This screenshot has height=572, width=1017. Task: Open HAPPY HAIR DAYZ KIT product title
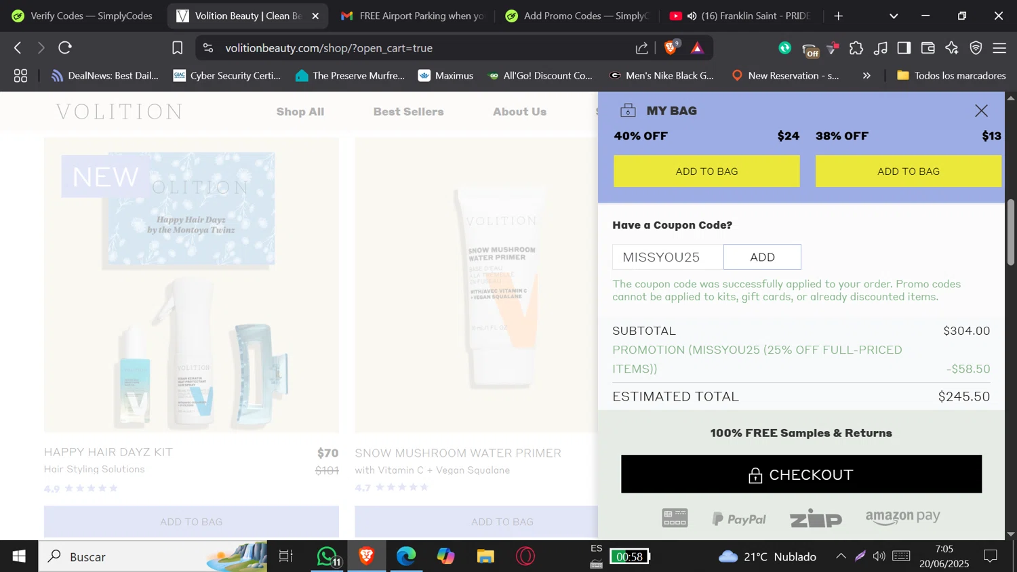(108, 452)
